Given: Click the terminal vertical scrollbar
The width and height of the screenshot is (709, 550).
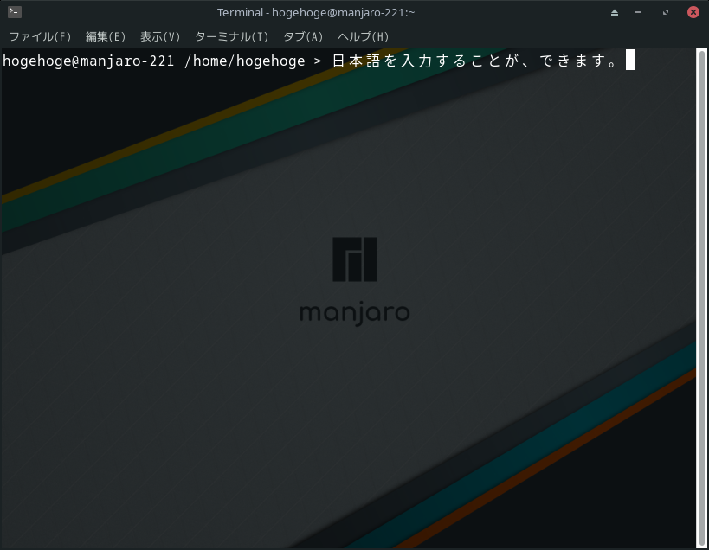Looking at the screenshot, I should pyautogui.click(x=702, y=298).
